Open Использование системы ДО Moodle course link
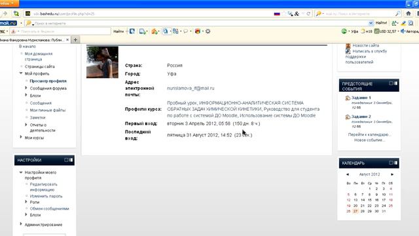The image size is (419, 236). click(278, 115)
